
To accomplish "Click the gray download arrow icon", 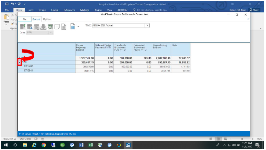I will click(43, 27).
